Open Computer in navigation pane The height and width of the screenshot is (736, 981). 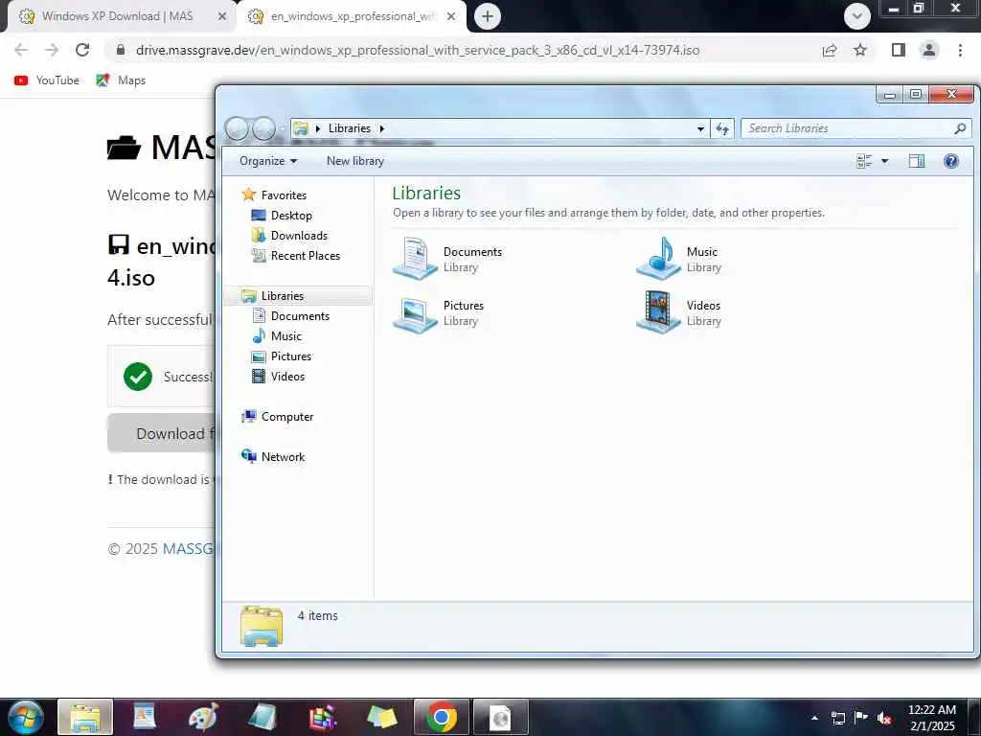click(x=287, y=416)
